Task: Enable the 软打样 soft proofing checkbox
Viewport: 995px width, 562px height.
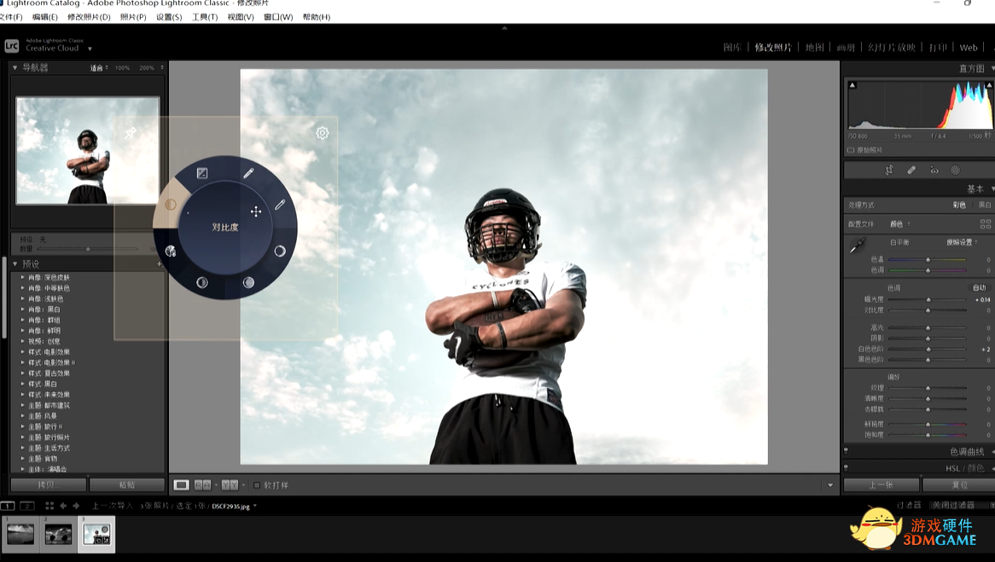Action: [x=257, y=485]
